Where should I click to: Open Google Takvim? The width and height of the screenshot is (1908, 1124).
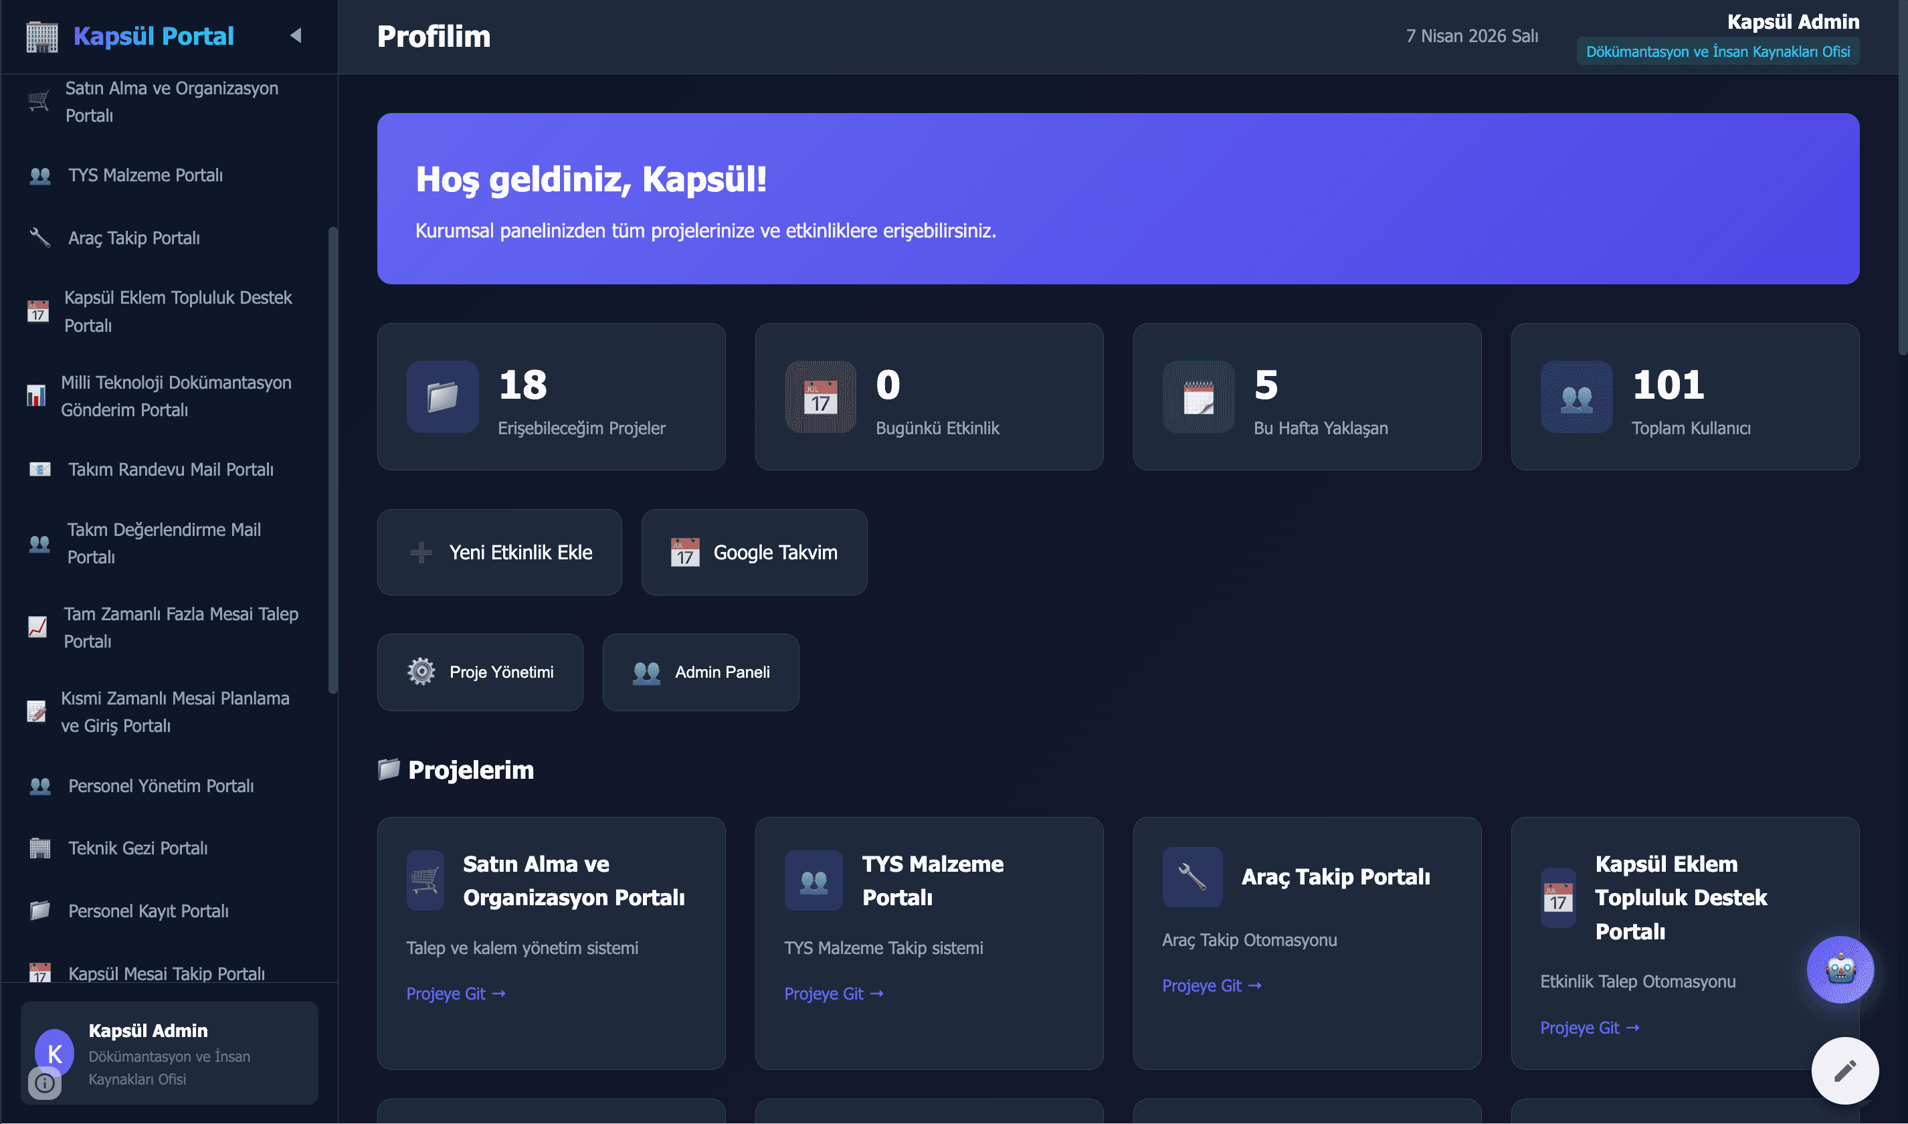coord(754,552)
